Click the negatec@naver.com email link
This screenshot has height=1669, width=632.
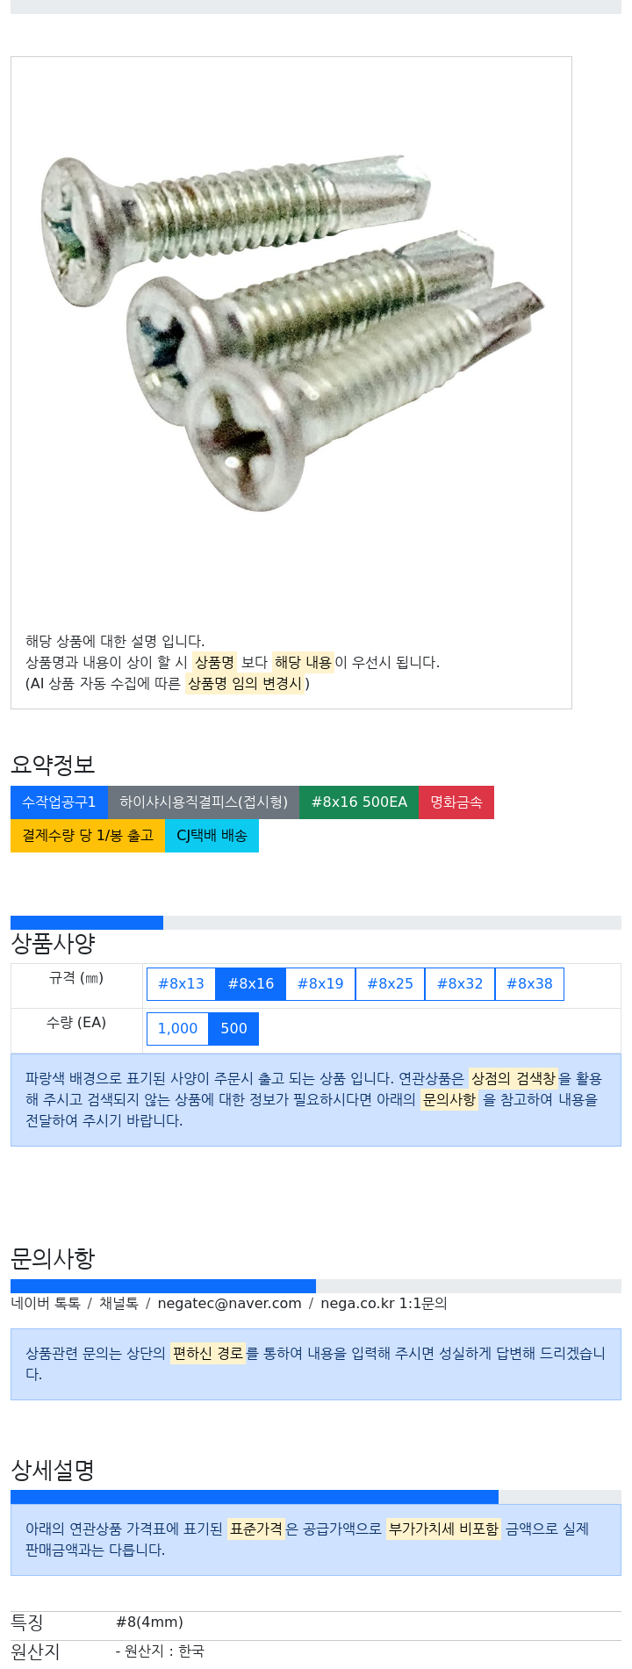[229, 1304]
